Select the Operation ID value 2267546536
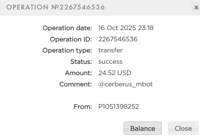Image resolution: width=200 pixels, height=137 pixels. pos(118,39)
